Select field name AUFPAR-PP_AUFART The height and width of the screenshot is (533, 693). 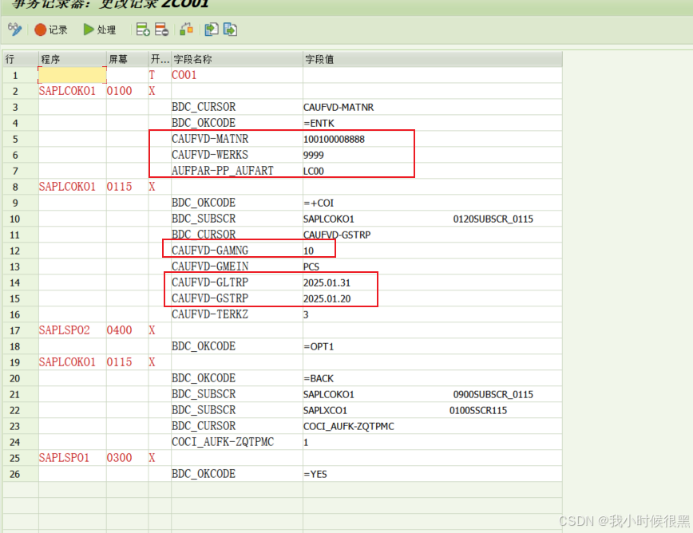click(x=222, y=171)
